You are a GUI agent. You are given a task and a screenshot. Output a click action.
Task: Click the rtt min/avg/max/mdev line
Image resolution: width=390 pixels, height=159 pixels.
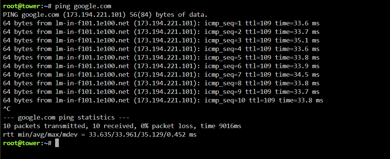point(100,135)
